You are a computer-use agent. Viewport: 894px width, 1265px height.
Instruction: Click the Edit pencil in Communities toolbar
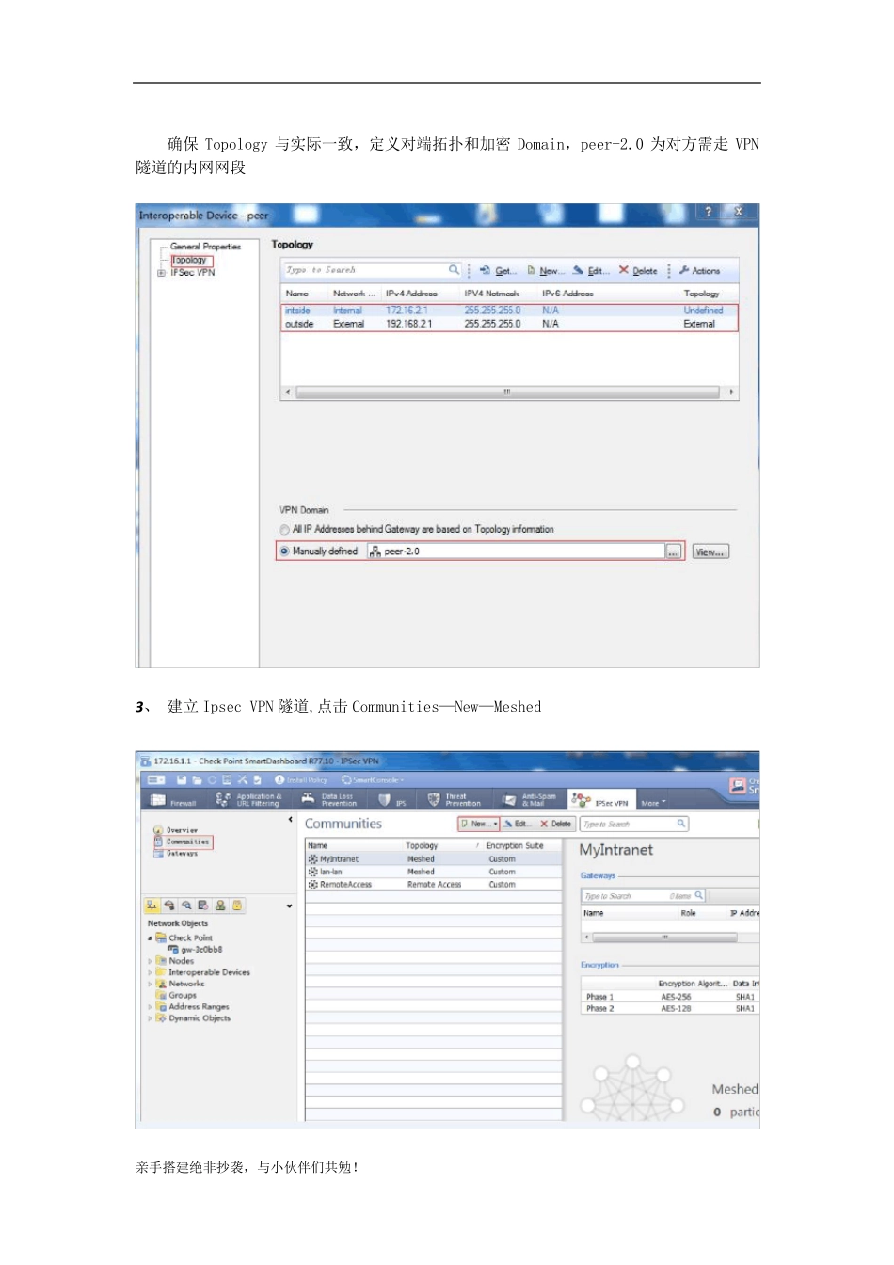(x=508, y=824)
